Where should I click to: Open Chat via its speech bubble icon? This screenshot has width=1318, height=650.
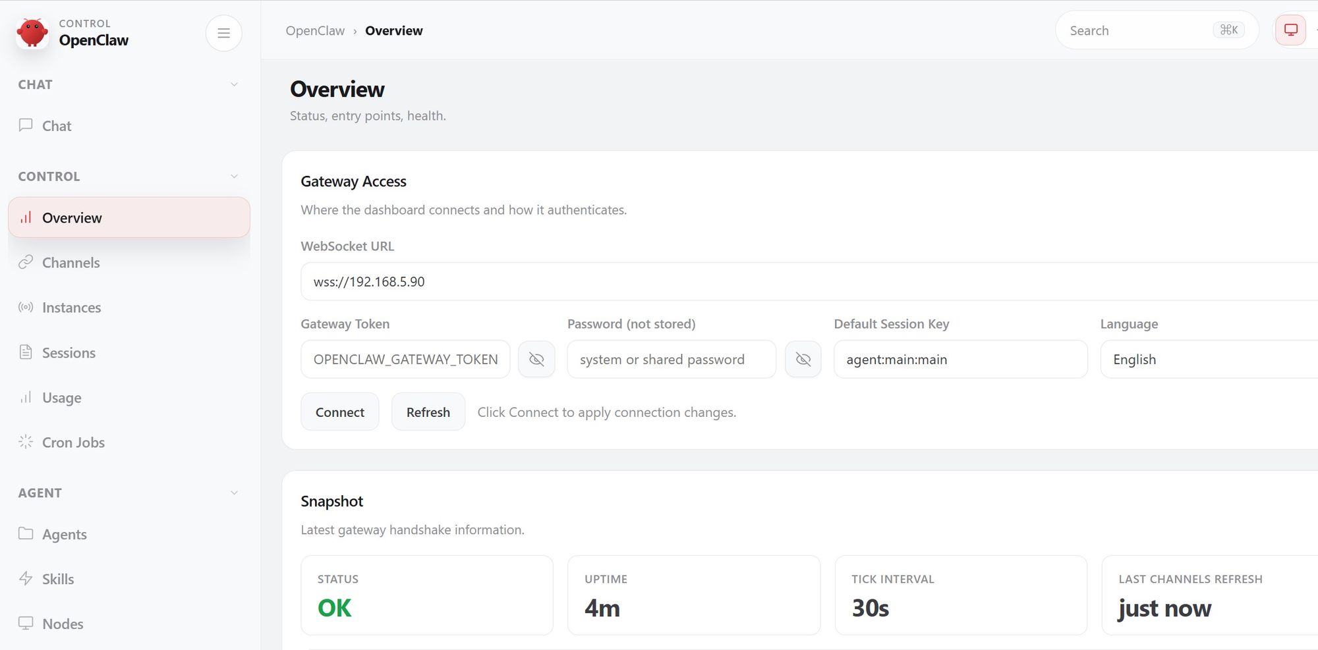tap(26, 125)
